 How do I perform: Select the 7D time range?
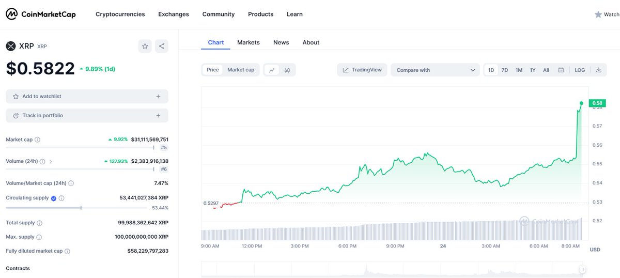[505, 70]
